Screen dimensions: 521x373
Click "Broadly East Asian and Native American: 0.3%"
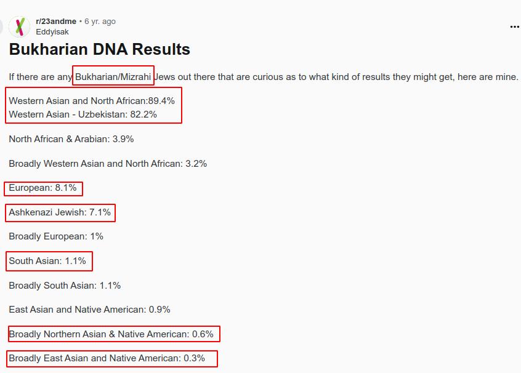pos(107,358)
